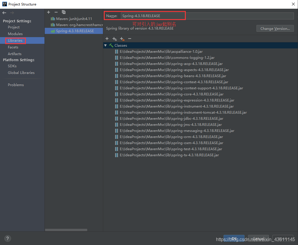Open Global Libraries page

(x=21, y=72)
